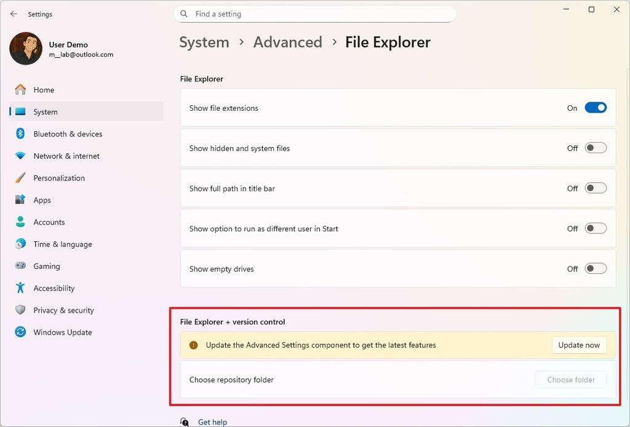
Task: Turn on Show full path in title bar
Action: pos(594,188)
